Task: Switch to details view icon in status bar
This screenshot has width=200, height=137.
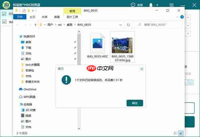Action: [x=176, y=133]
